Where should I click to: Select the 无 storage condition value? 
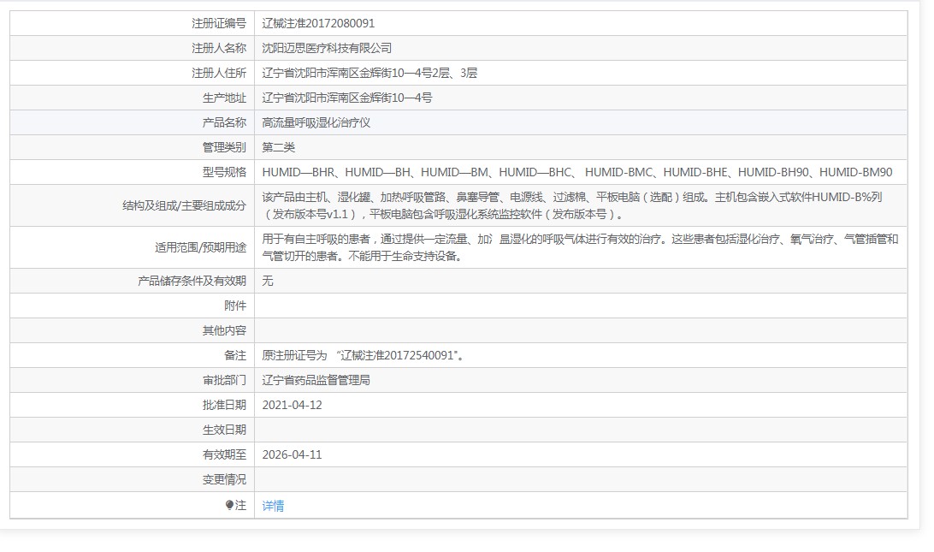pos(268,281)
